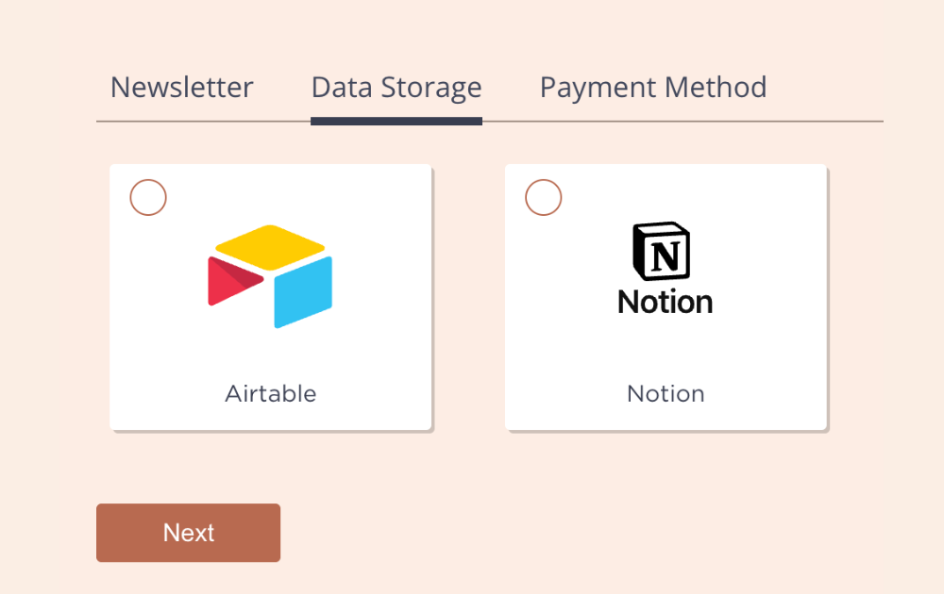Click the Data Storage tab
This screenshot has height=594, width=944.
396,88
